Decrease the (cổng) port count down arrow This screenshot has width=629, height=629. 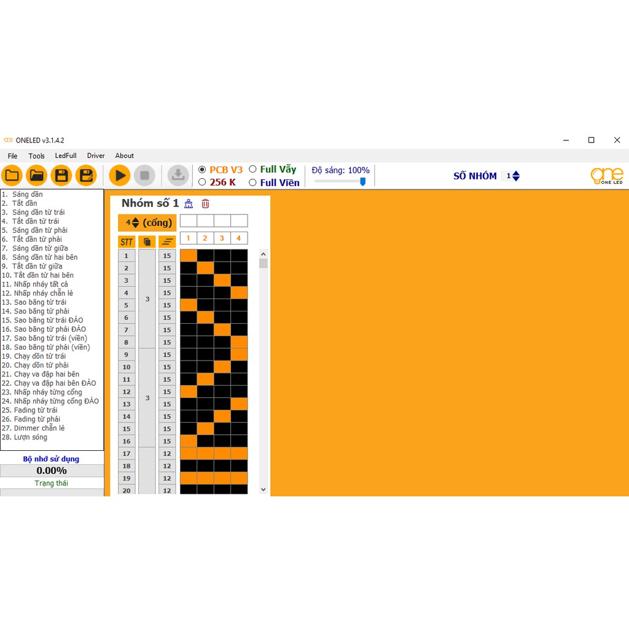click(x=136, y=225)
